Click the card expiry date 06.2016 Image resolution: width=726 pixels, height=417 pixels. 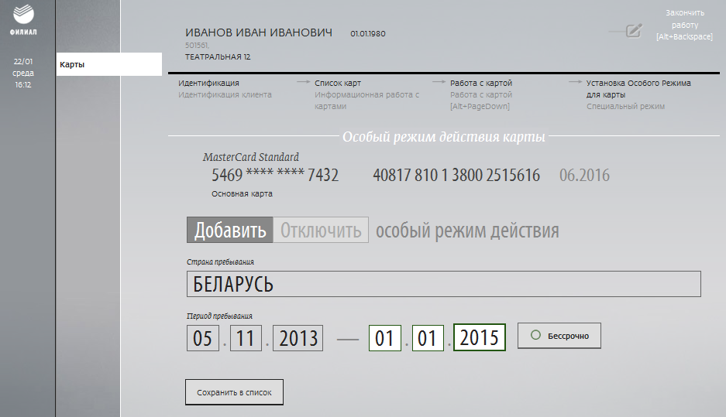584,175
